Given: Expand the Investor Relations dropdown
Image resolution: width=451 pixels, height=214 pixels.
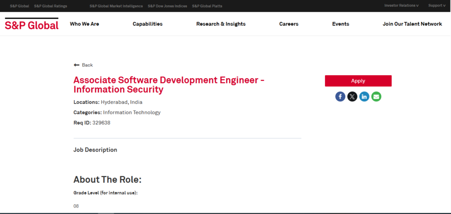Looking at the screenshot, I should [x=402, y=5].
